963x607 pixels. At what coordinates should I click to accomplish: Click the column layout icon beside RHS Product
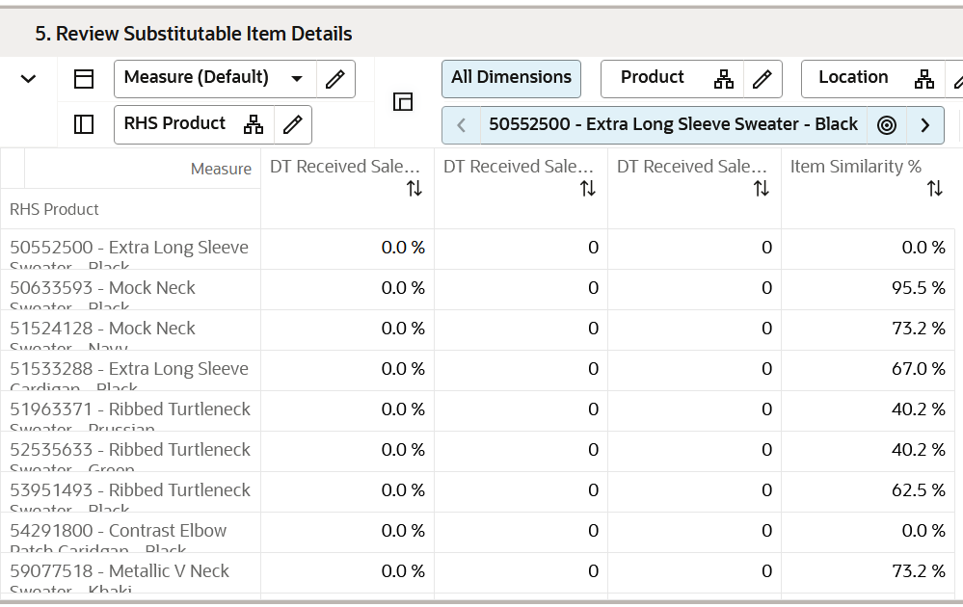[84, 124]
